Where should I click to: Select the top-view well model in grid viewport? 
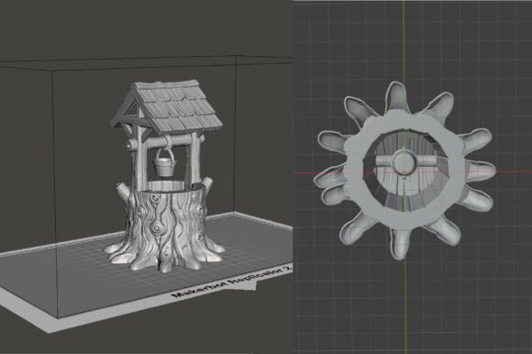click(x=405, y=171)
